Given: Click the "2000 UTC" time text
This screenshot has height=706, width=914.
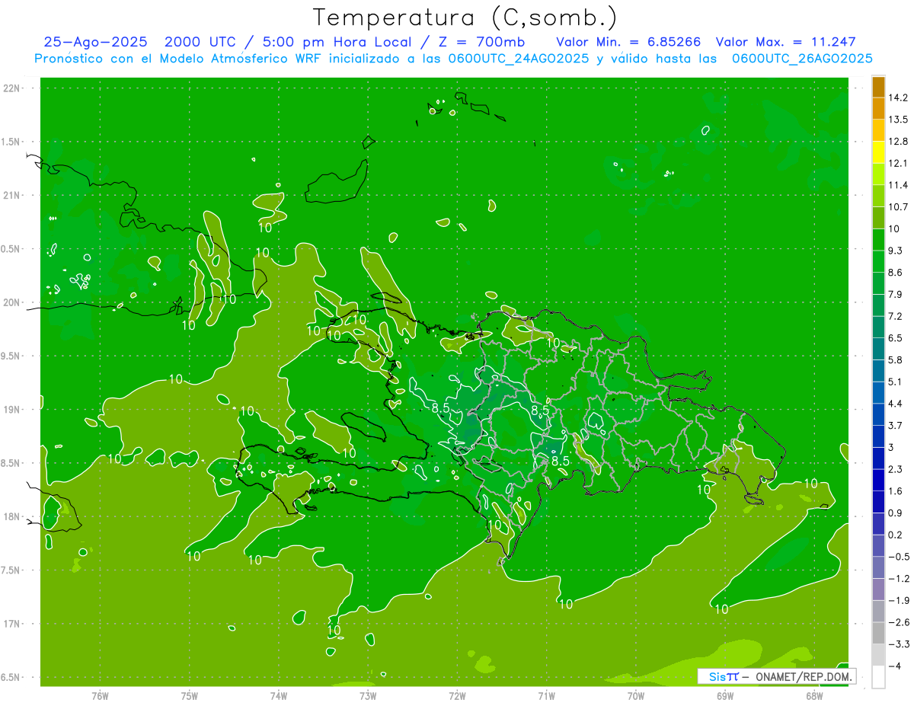Looking at the screenshot, I should coord(200,43).
